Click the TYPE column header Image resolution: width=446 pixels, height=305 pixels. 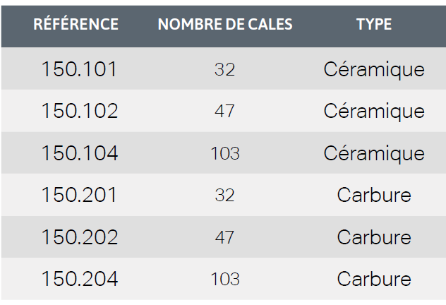(x=374, y=24)
